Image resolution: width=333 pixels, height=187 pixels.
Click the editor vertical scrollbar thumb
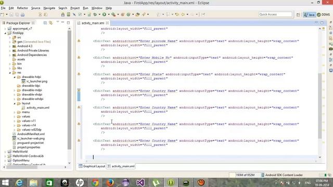click(320, 105)
